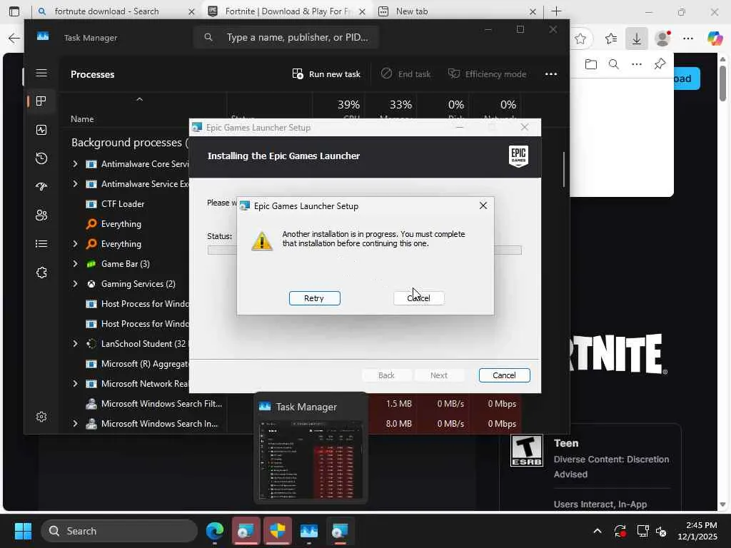Click Cancel in the warning dialog
The height and width of the screenshot is (548, 731).
coord(418,298)
